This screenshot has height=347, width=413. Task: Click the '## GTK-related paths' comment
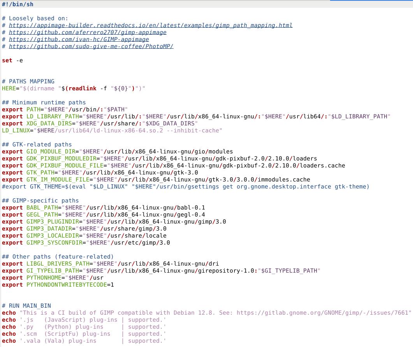point(37,144)
